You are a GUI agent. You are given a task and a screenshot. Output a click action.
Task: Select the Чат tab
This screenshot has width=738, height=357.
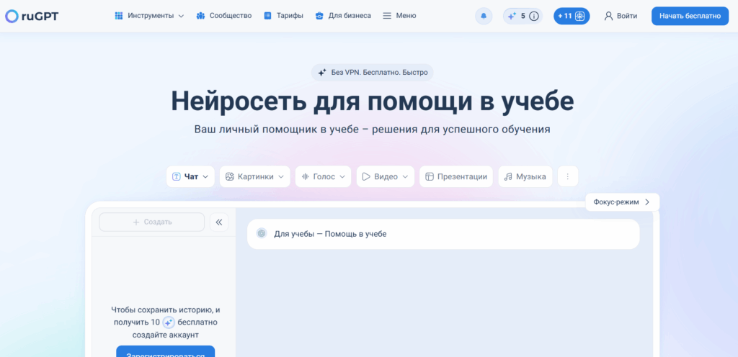190,176
